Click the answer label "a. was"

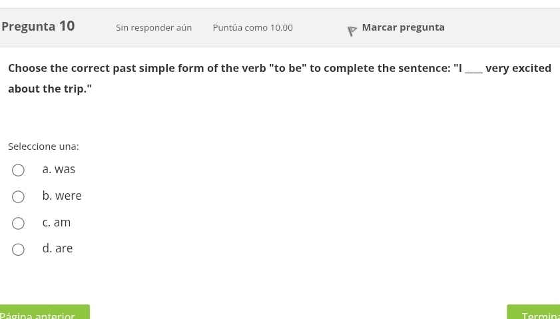point(59,170)
